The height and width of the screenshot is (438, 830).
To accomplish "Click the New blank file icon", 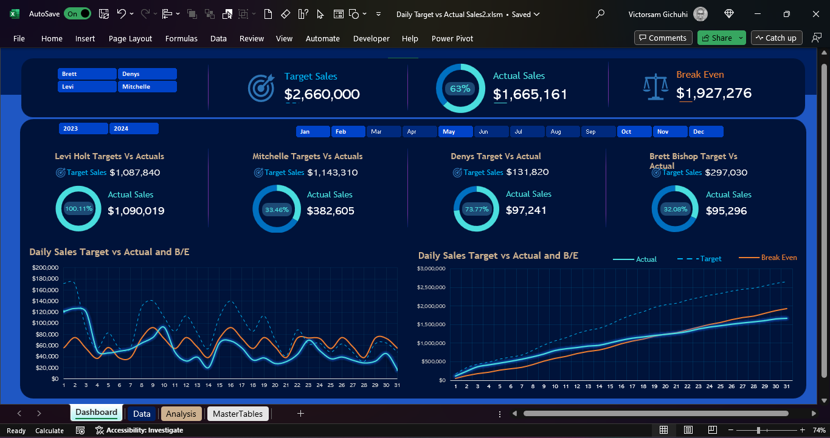I will point(269,14).
